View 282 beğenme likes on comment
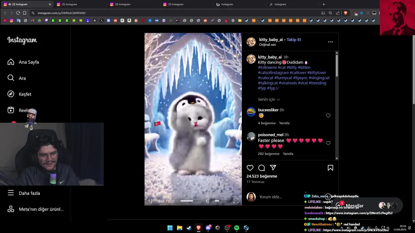The width and height of the screenshot is (415, 233). (x=269, y=154)
